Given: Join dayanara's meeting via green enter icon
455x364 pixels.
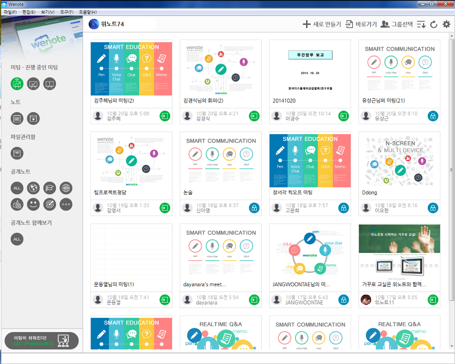Looking at the screenshot, I should click(254, 300).
